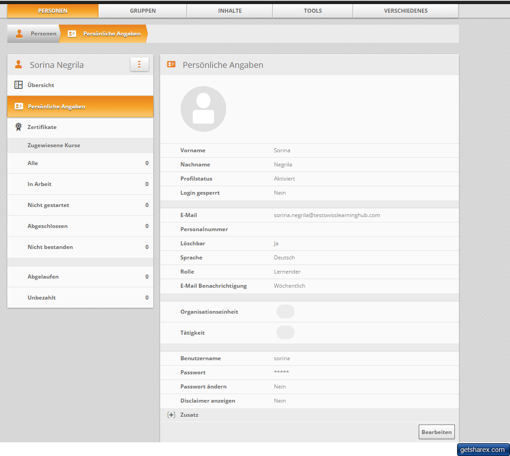Switch to the Inhalte tab
The image size is (510, 456).
pyautogui.click(x=230, y=11)
